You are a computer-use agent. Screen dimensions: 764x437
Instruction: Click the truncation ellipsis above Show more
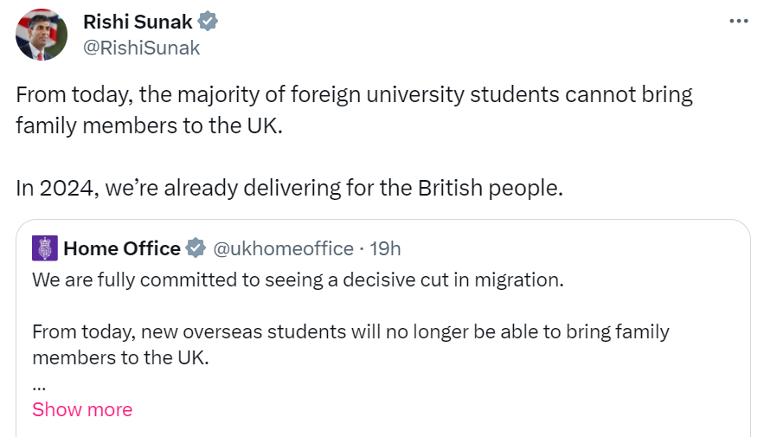pos(39,389)
